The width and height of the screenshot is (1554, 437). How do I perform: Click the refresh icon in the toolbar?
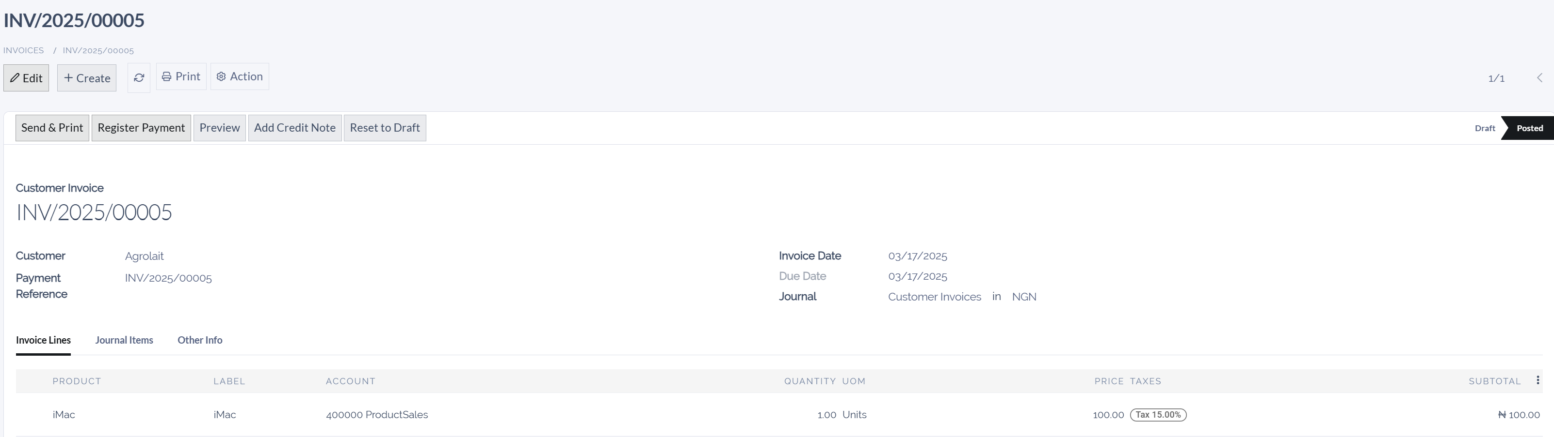point(139,77)
